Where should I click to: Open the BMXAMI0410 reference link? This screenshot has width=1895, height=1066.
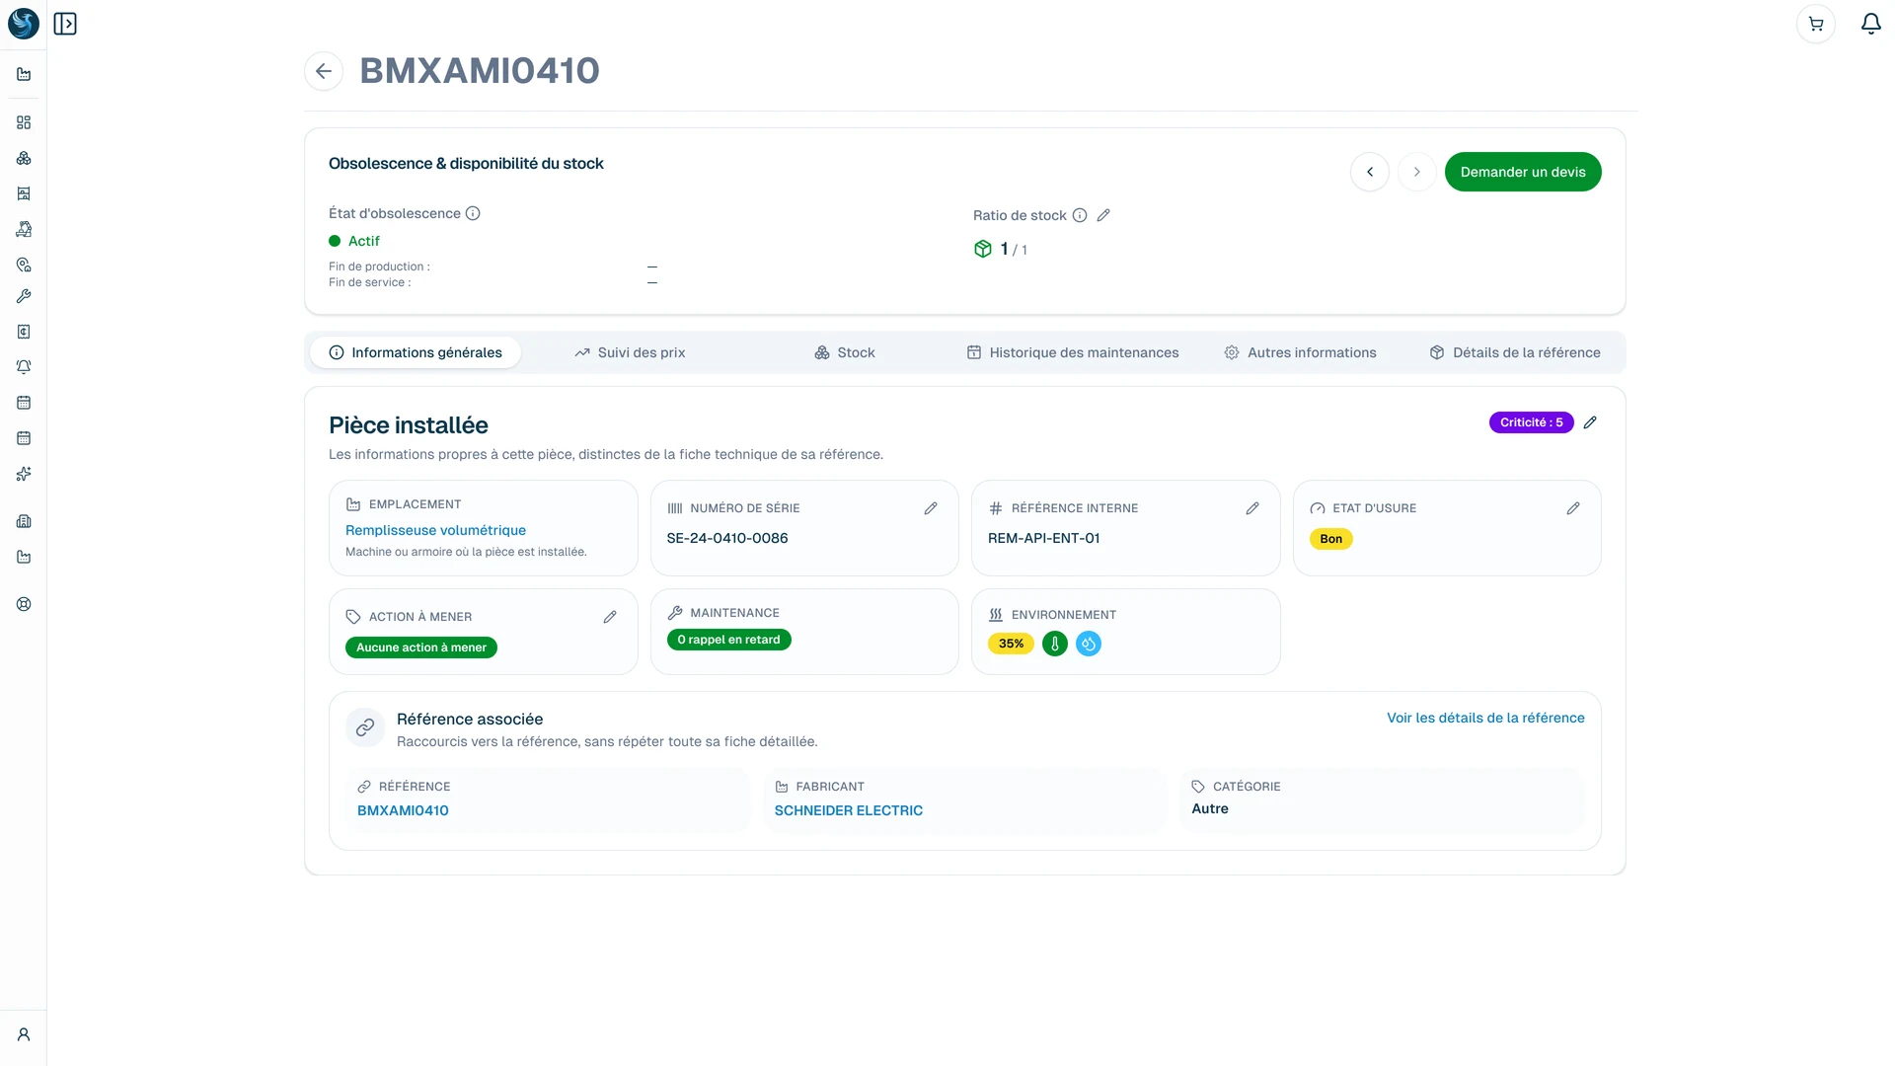(x=403, y=810)
